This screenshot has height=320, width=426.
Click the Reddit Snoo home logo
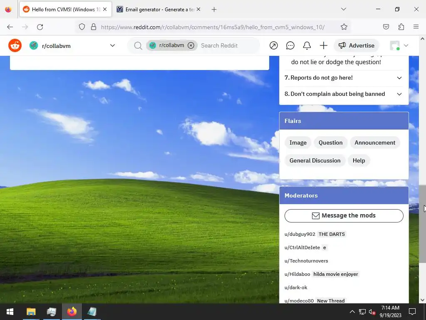pos(15,45)
